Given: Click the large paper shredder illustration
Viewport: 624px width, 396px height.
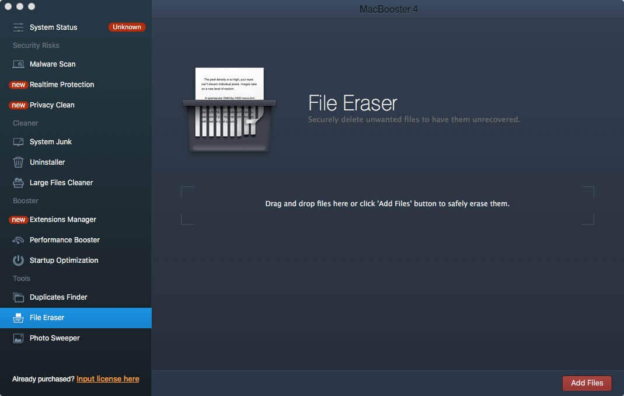Looking at the screenshot, I should pyautogui.click(x=229, y=109).
